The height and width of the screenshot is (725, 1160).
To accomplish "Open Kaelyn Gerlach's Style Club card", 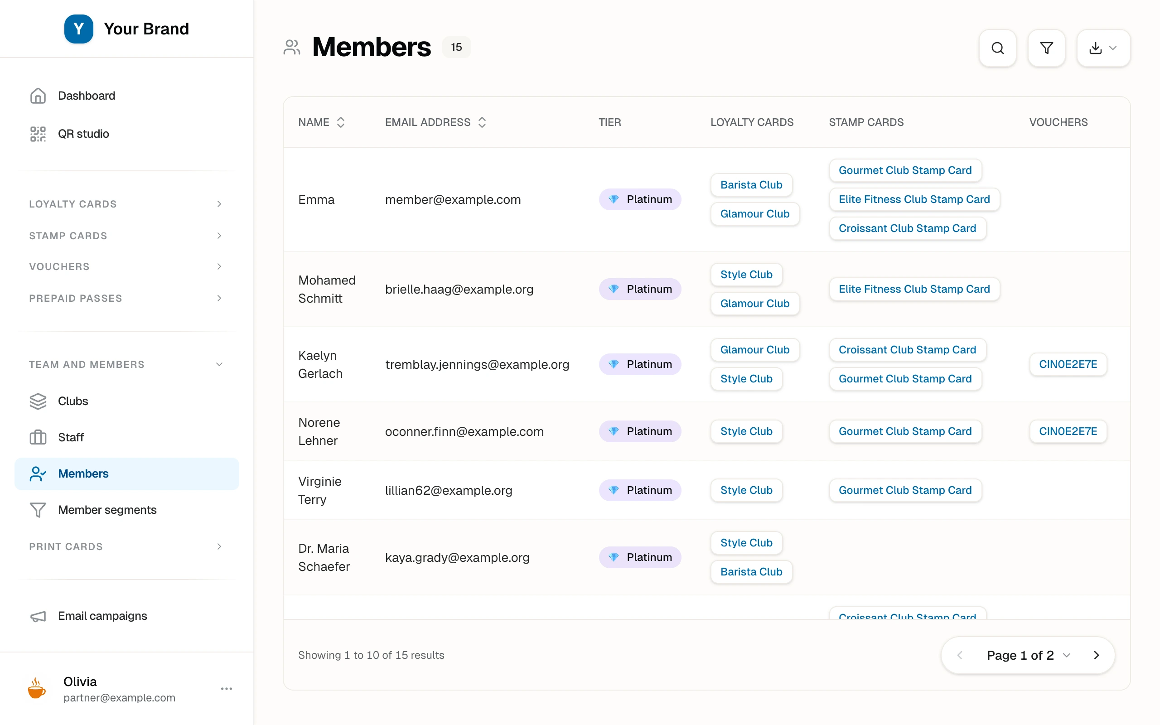I will (x=746, y=379).
